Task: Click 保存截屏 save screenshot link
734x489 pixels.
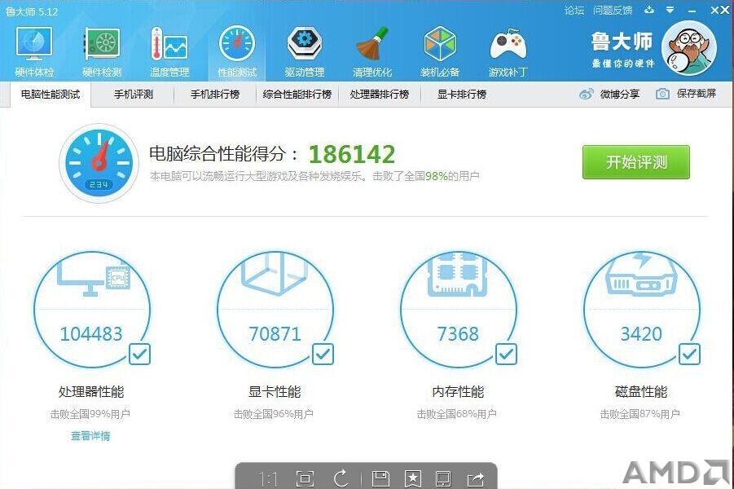Action: (x=697, y=94)
